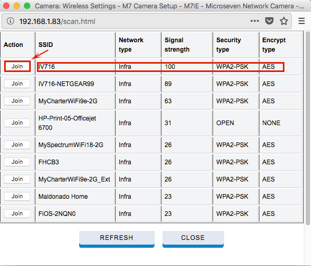Image resolution: width=311 pixels, height=266 pixels.
Task: Join the MySpectrumWiFi18-2G network
Action: (x=17, y=144)
